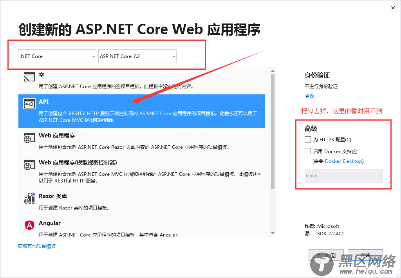Click the 不进行身份验证 text
401x278 pixels.
(x=321, y=87)
